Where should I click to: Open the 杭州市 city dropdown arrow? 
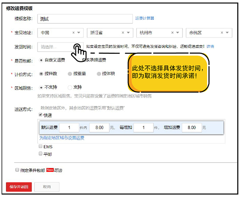[178, 33]
